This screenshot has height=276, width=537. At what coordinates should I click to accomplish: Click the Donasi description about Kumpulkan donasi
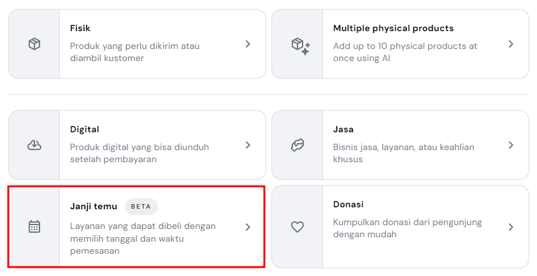[407, 228]
